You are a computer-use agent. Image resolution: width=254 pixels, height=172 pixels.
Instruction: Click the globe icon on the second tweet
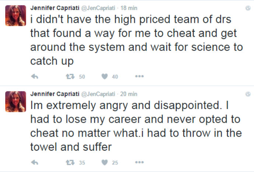point(248,94)
